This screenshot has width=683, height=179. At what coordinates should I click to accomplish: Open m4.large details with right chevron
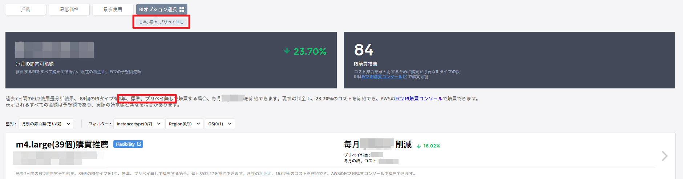pyautogui.click(x=664, y=156)
